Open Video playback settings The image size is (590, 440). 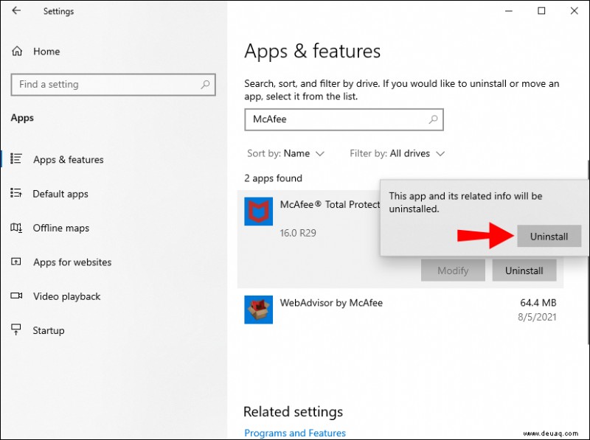click(x=66, y=296)
